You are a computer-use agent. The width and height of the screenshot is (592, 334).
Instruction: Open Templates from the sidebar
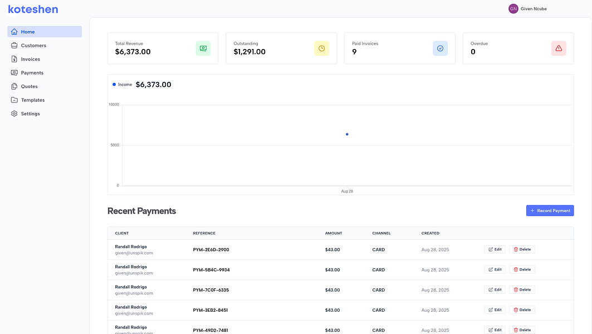click(32, 100)
